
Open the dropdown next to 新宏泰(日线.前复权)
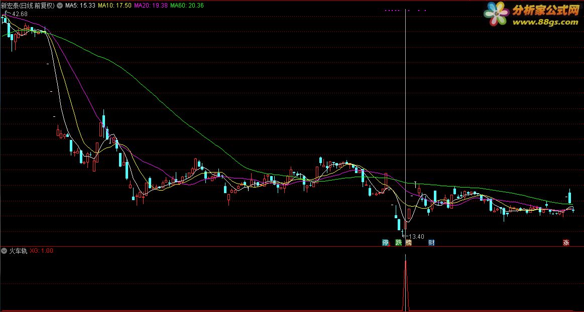(x=60, y=6)
